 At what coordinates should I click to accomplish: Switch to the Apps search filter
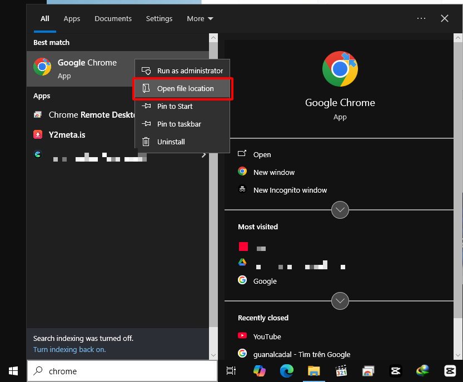coord(72,18)
